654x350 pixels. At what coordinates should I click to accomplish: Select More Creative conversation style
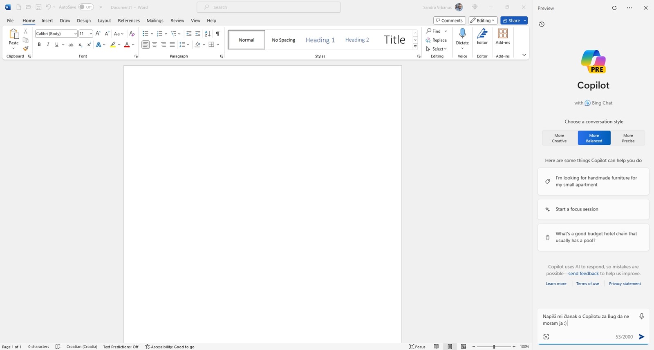[559, 138]
